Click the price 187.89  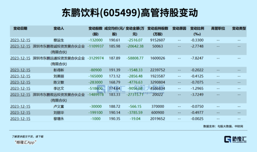(x=115, y=58)
